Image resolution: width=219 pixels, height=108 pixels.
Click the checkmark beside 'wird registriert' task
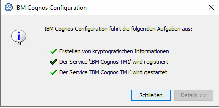click(53, 62)
